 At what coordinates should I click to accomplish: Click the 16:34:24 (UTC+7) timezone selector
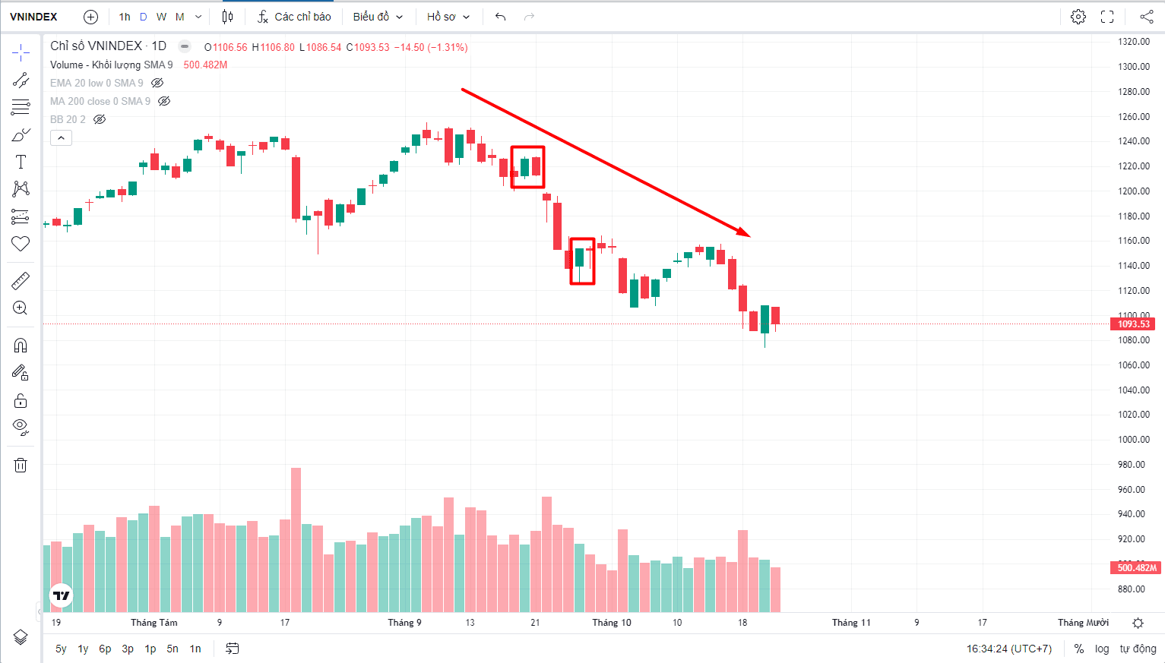pyautogui.click(x=1009, y=649)
